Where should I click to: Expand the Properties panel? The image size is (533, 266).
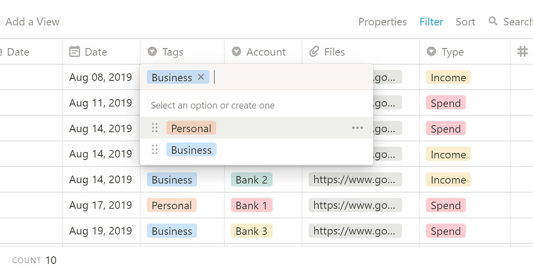click(x=382, y=22)
